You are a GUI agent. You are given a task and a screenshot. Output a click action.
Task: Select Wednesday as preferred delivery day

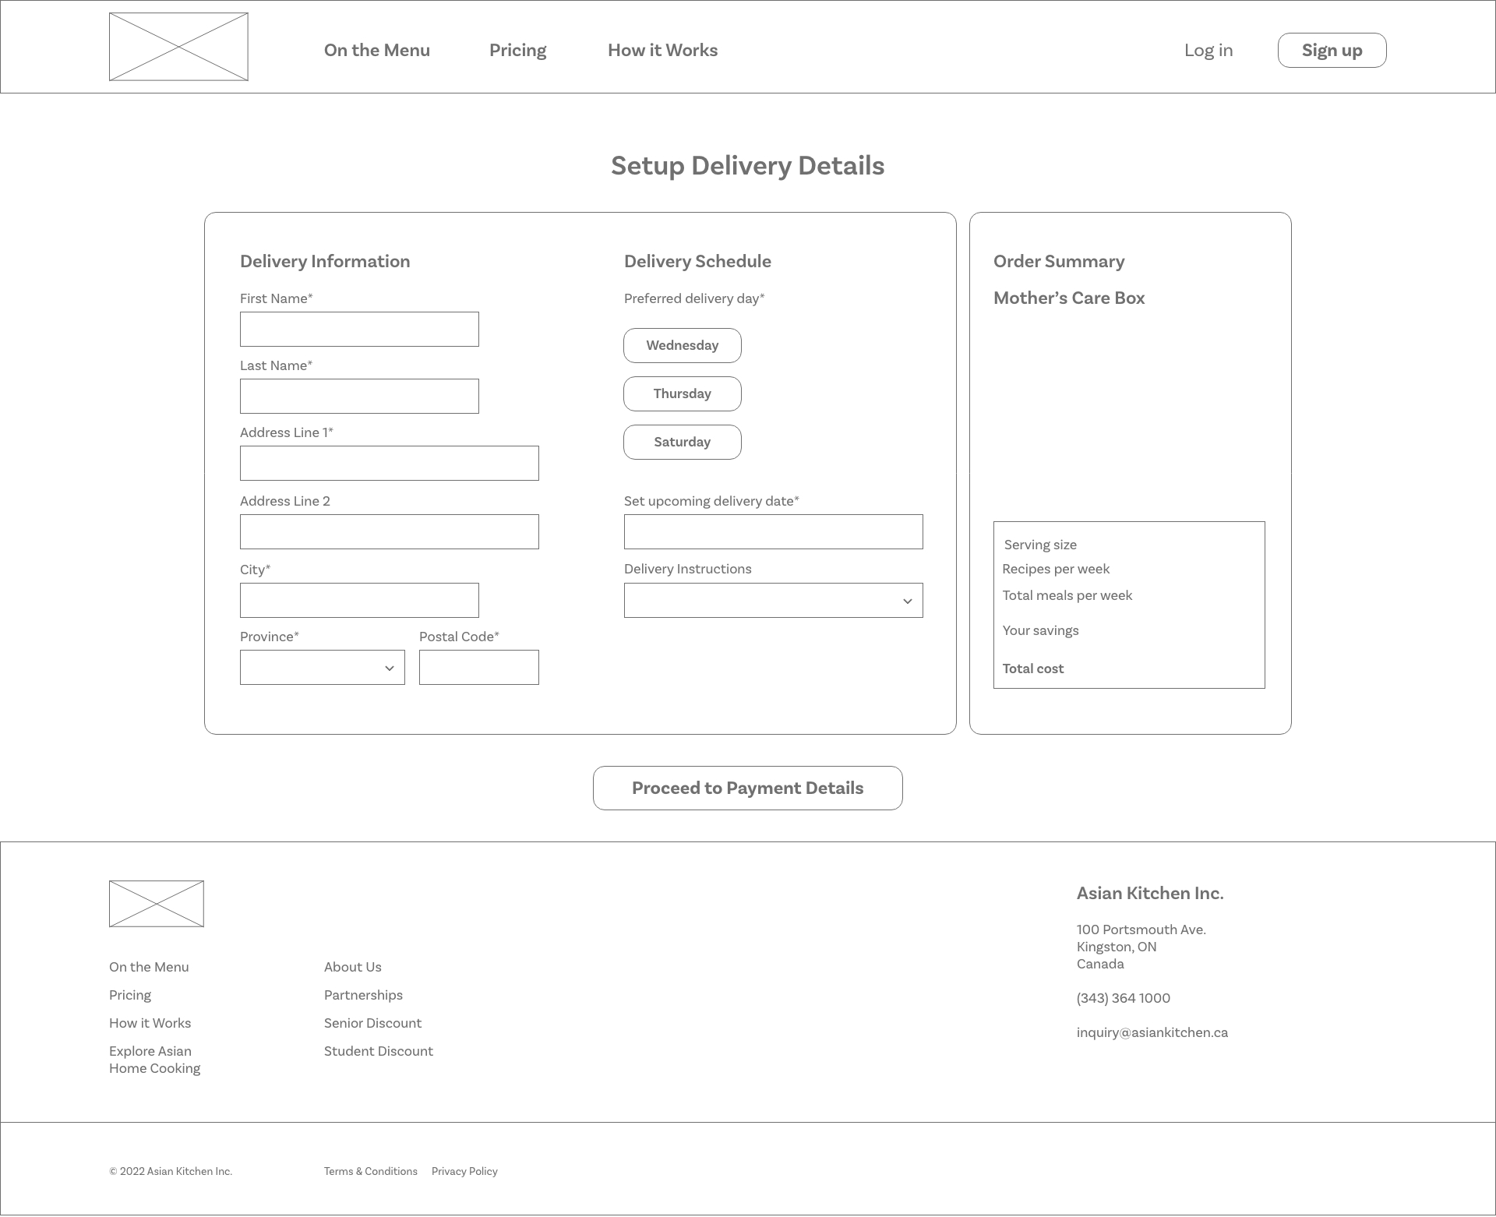pos(682,345)
